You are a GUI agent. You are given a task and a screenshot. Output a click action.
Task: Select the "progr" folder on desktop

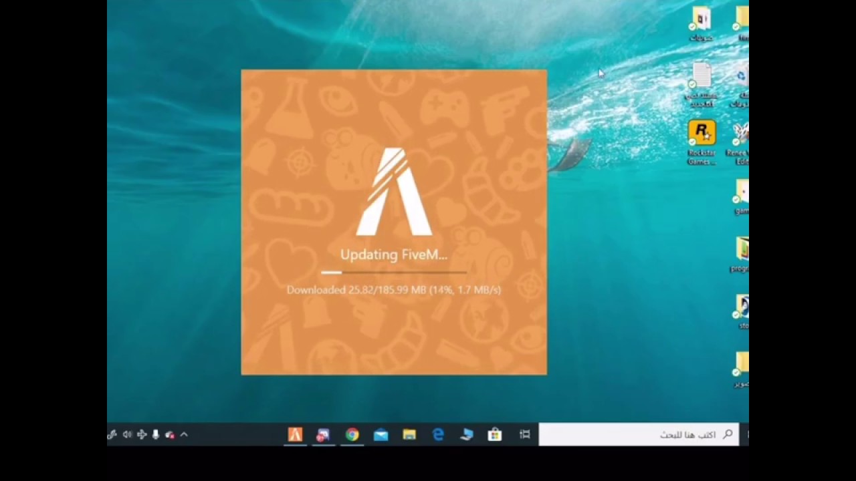coord(740,255)
